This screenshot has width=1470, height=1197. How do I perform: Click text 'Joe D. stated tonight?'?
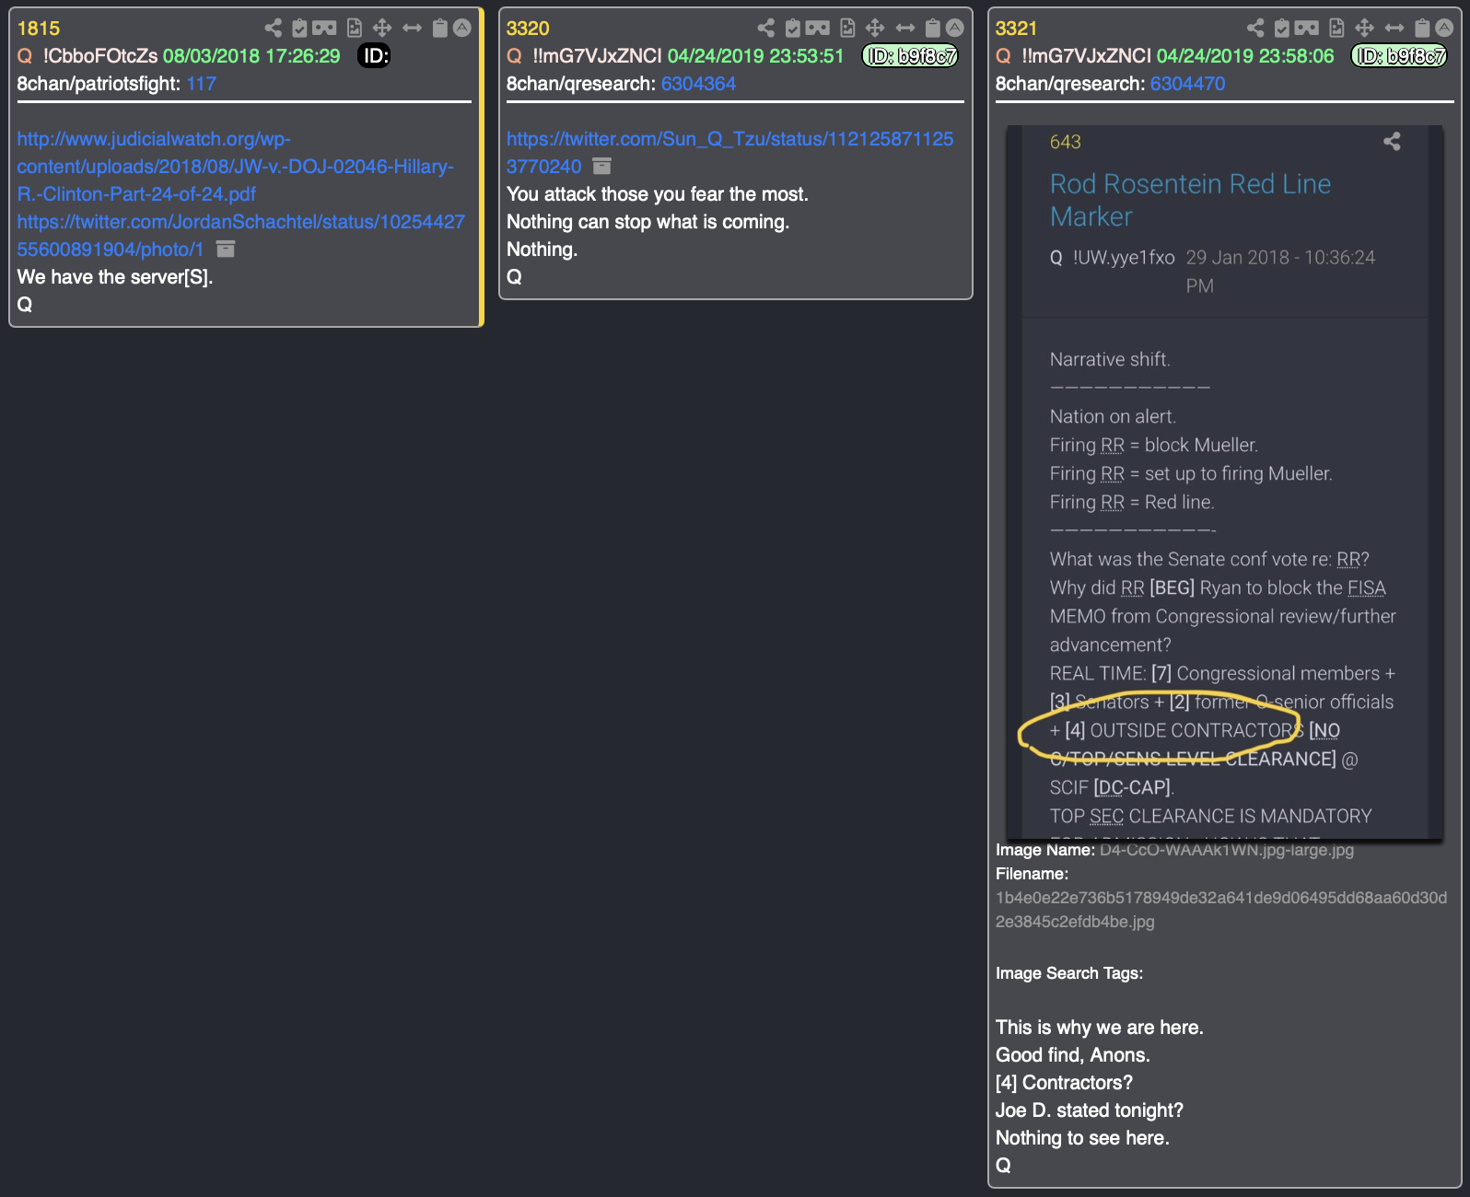(1090, 1110)
